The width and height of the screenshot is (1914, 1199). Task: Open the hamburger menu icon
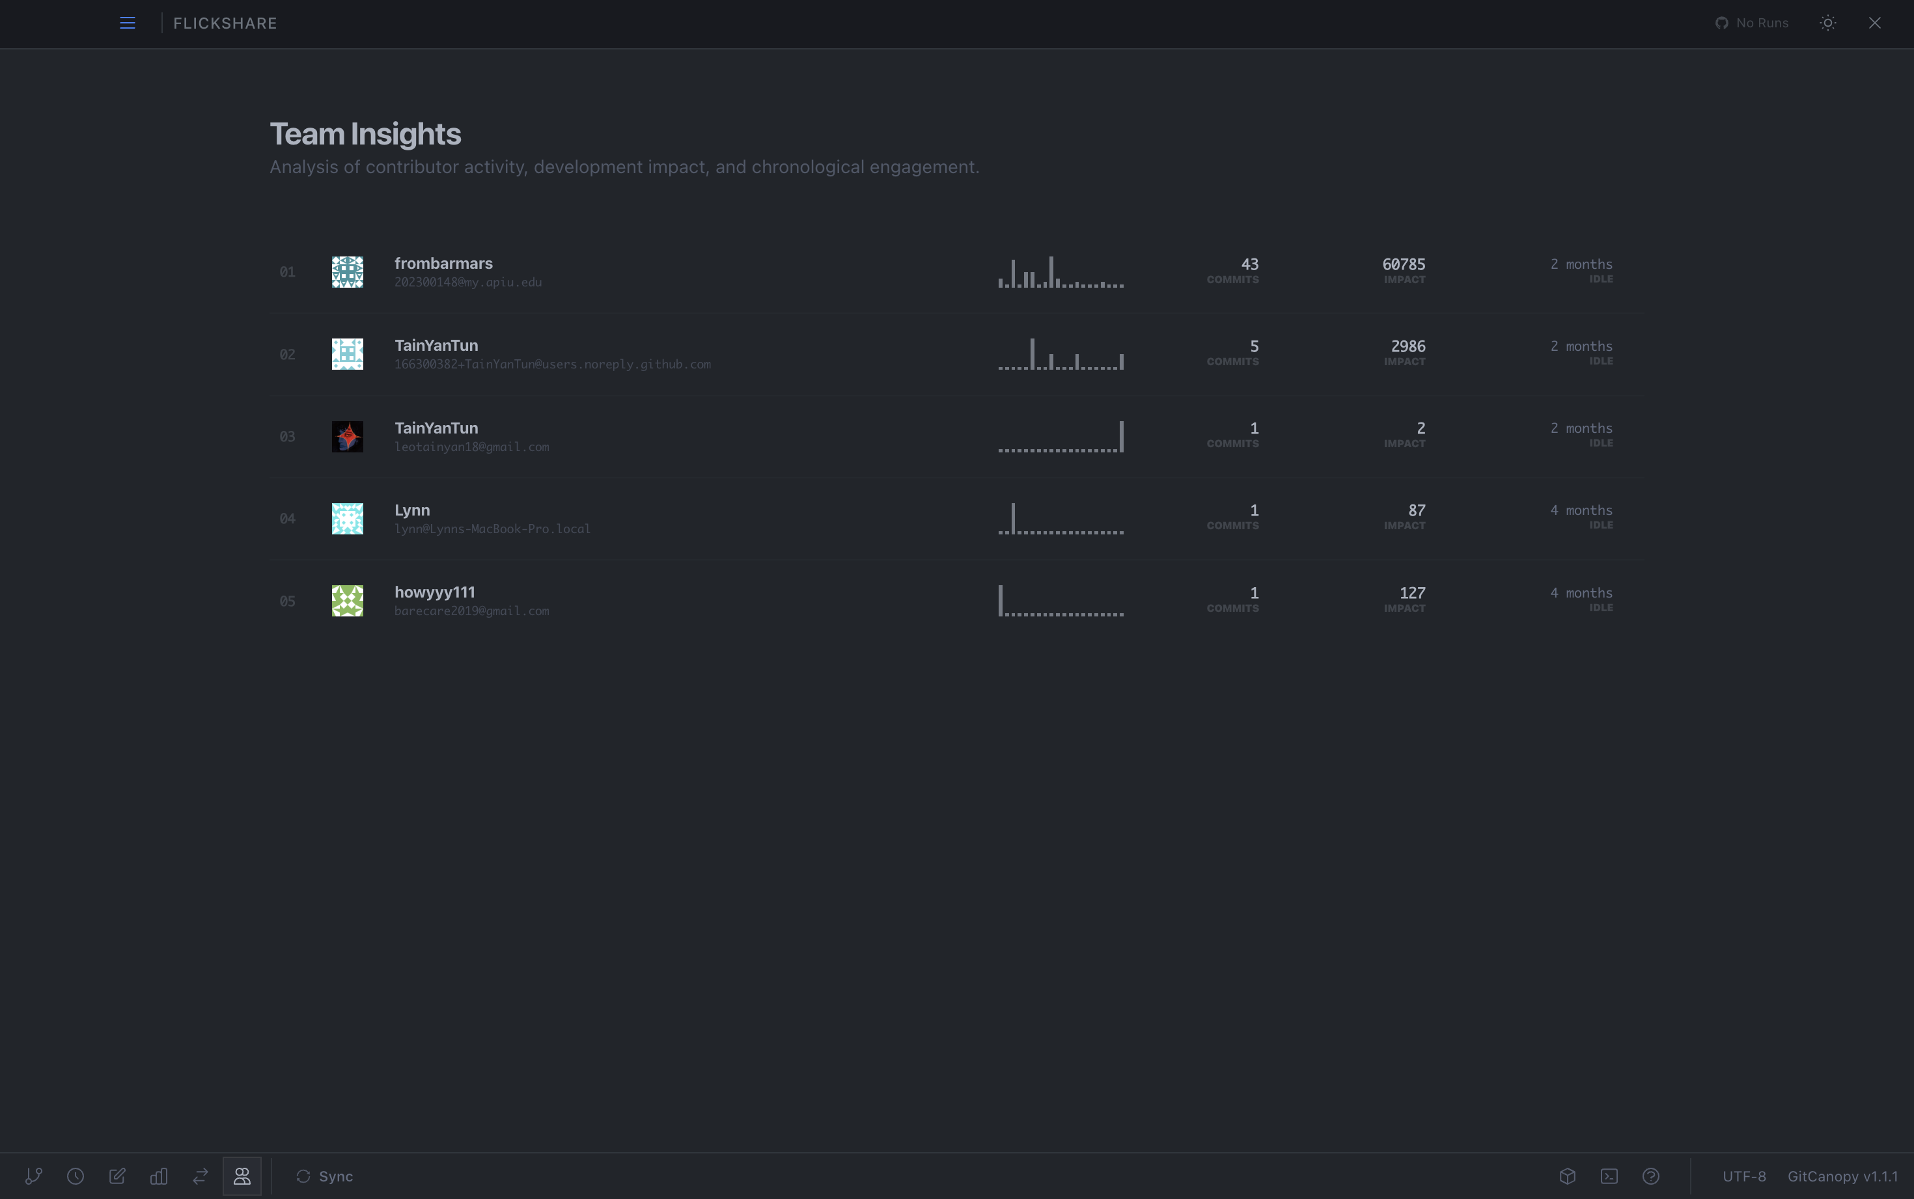coord(128,23)
